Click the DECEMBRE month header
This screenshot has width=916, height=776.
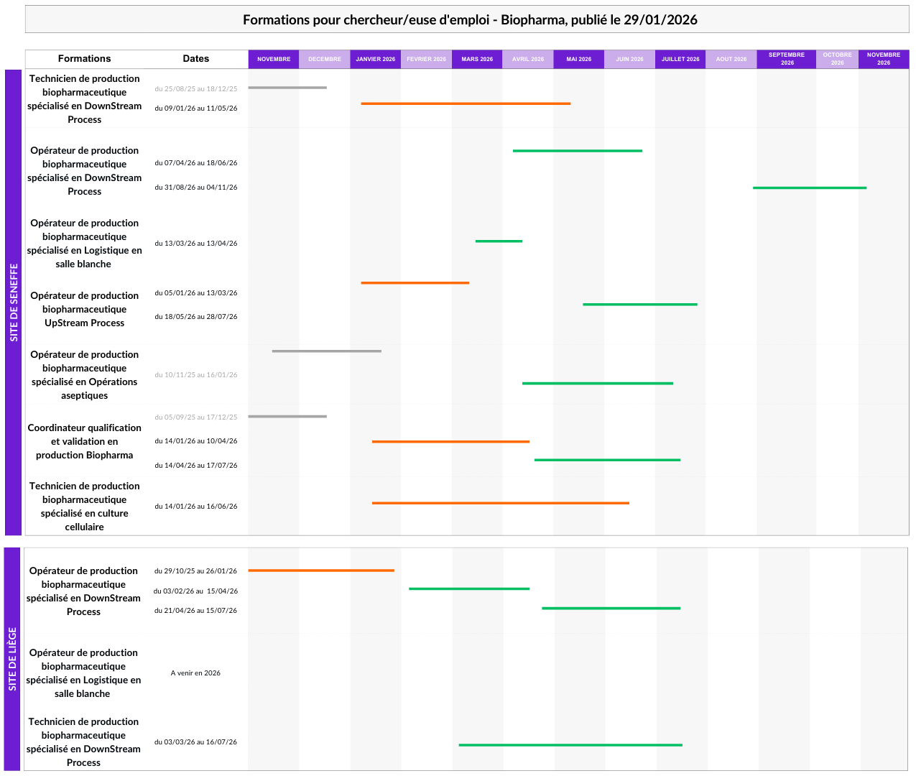[x=325, y=59]
